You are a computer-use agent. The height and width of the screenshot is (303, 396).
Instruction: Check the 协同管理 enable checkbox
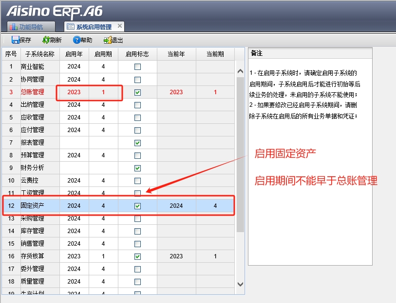138,79
